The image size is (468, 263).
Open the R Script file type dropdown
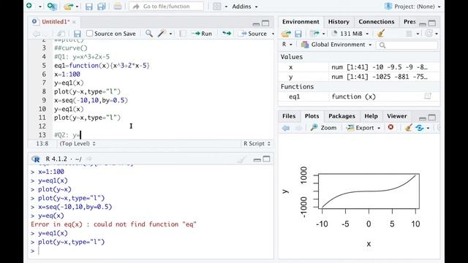(257, 144)
